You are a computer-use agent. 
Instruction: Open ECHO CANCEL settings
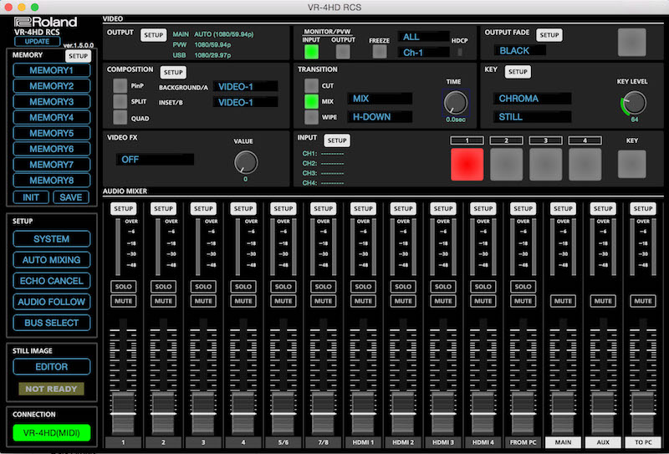pos(52,281)
